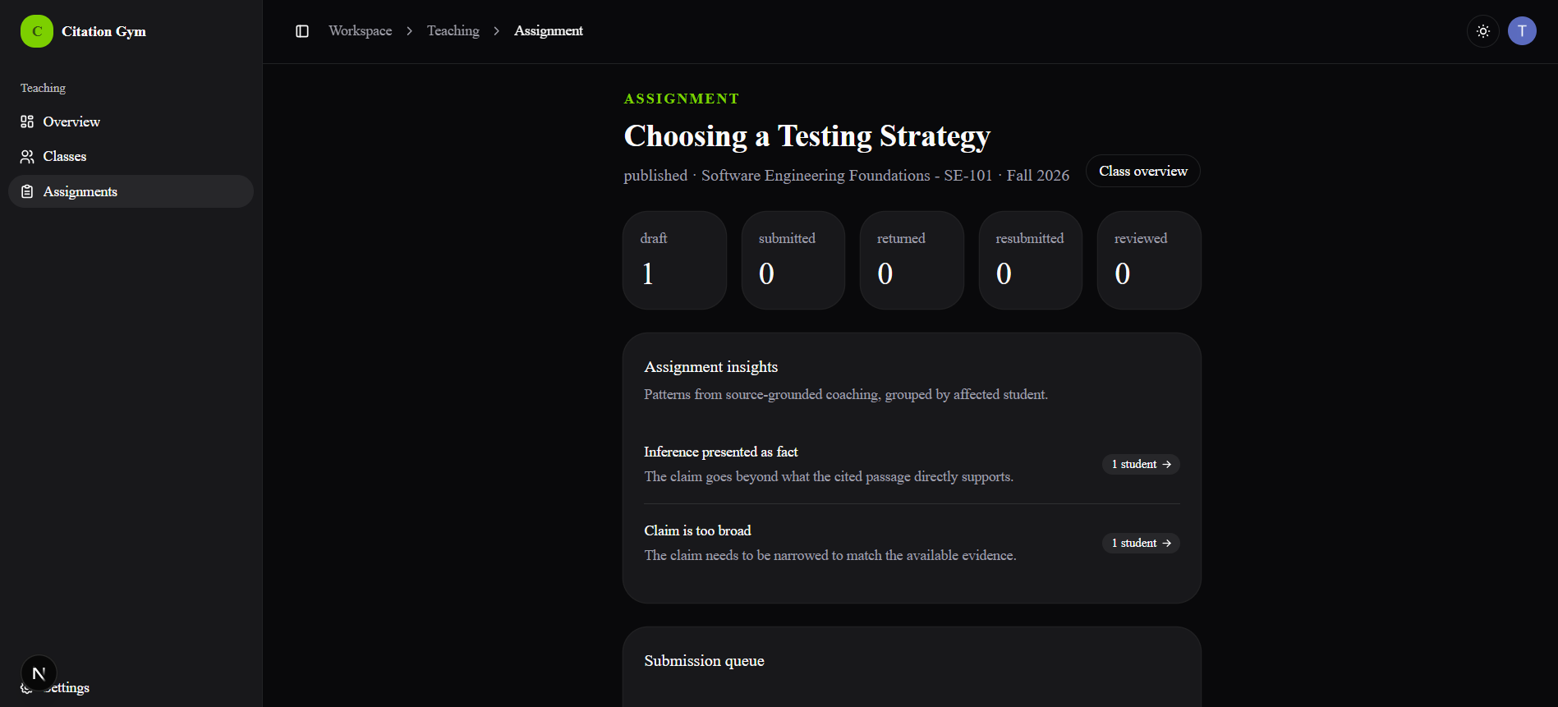
Task: Click the Classes people icon in sidebar
Action: [27, 156]
